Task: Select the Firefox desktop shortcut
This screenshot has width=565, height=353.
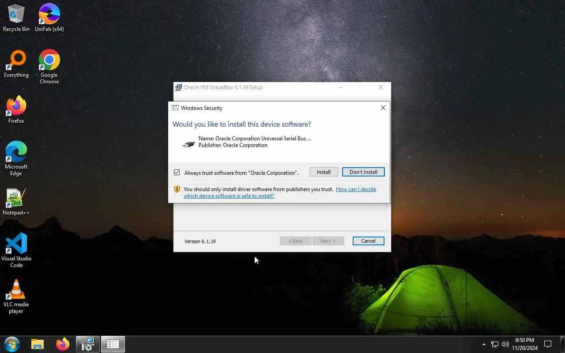Action: tap(16, 110)
